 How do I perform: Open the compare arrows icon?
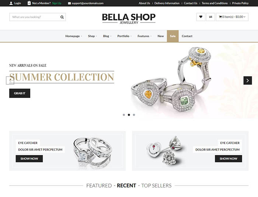[x=210, y=17]
